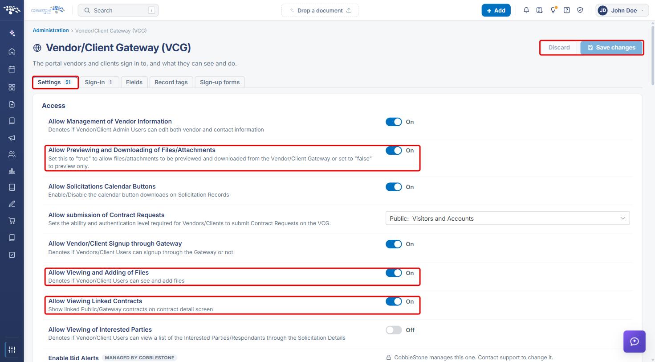Enable Allow Viewing of Interested Parties
Viewport: 655px width, 362px height.
(394, 330)
